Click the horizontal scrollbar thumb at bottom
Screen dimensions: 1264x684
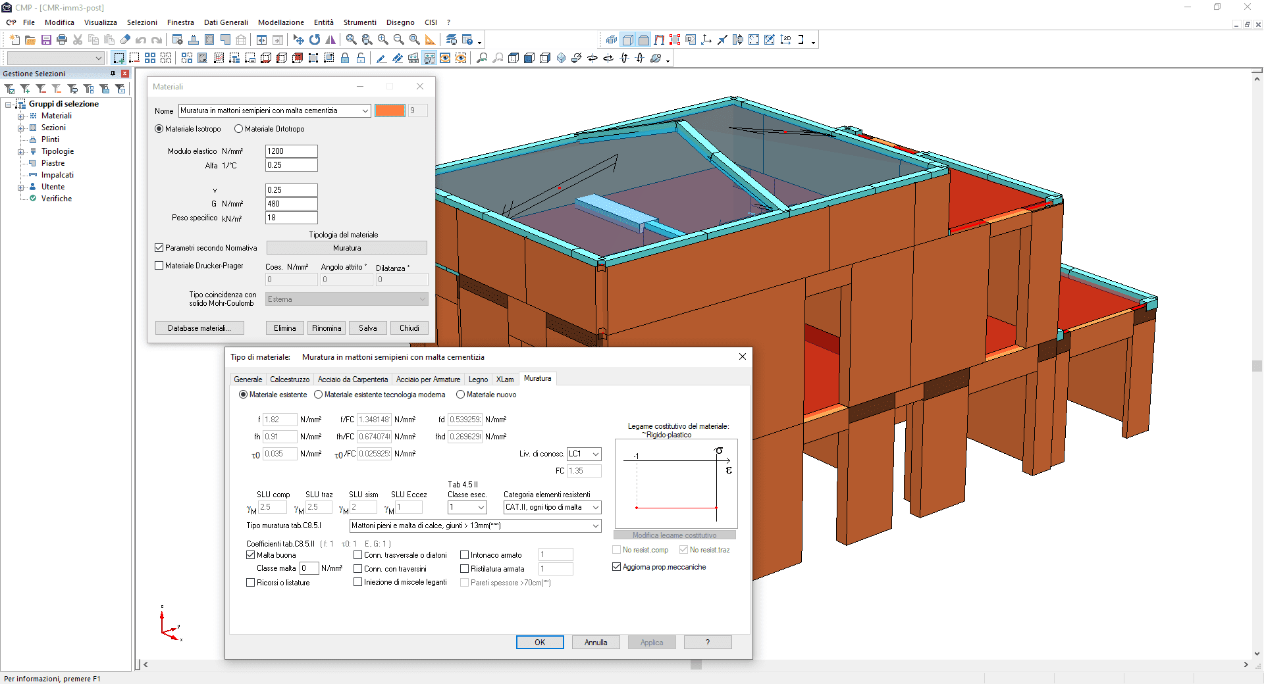(696, 665)
